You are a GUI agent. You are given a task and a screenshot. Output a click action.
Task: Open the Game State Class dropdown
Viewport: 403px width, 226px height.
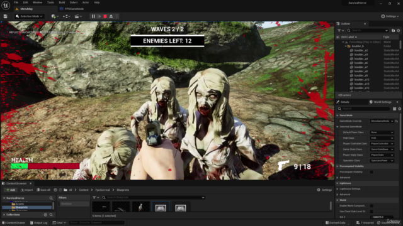tap(382, 149)
